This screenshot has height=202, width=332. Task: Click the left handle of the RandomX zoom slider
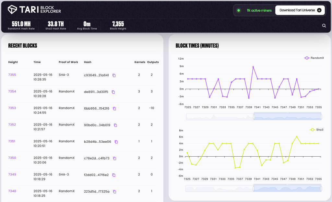pyautogui.click(x=253, y=116)
